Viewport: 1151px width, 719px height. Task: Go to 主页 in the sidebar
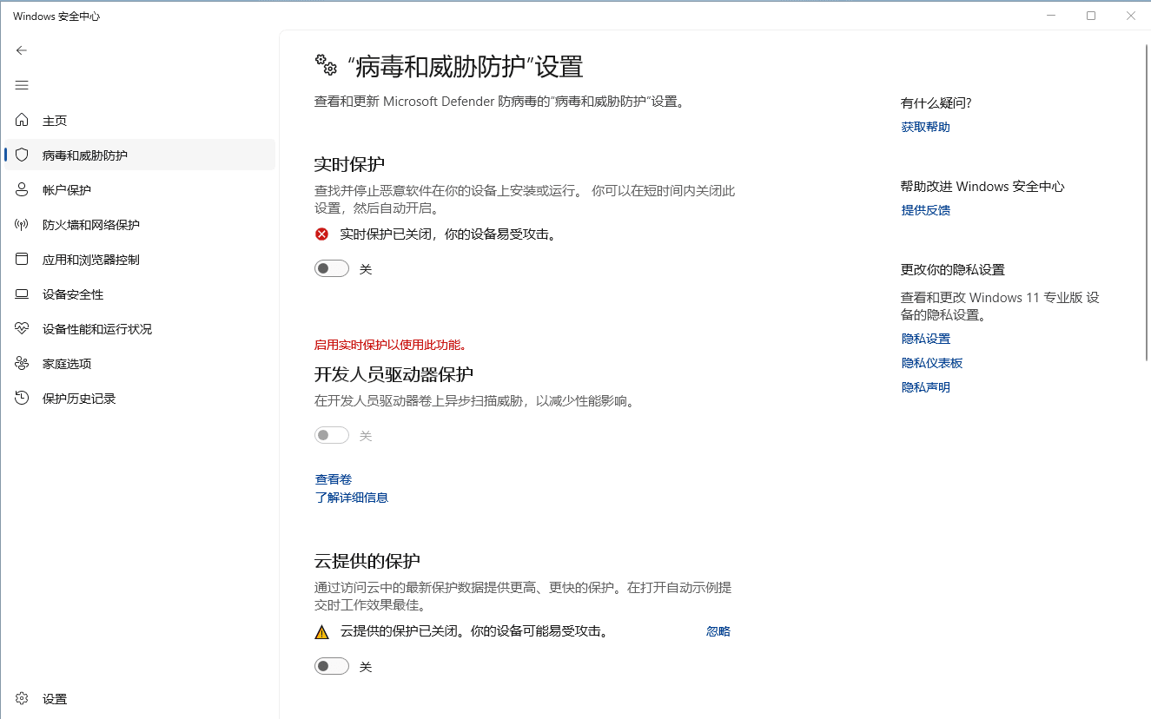coord(140,120)
